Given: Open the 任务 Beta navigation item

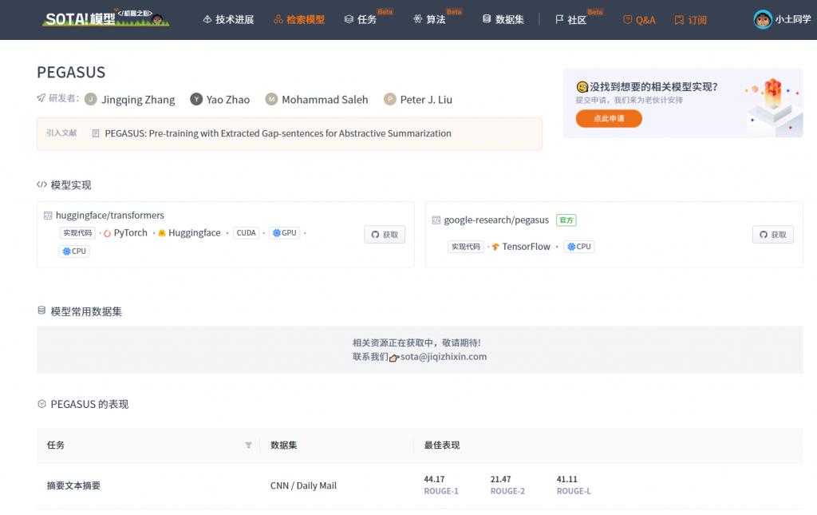Looking at the screenshot, I should (361, 20).
